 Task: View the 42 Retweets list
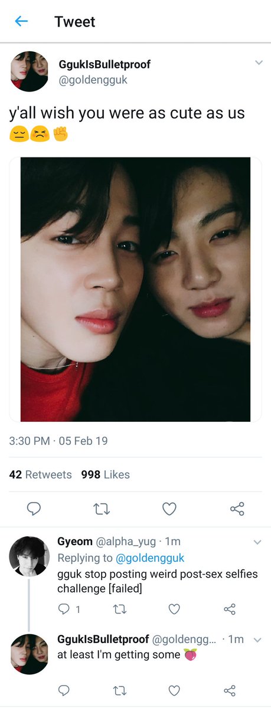pyautogui.click(x=41, y=474)
